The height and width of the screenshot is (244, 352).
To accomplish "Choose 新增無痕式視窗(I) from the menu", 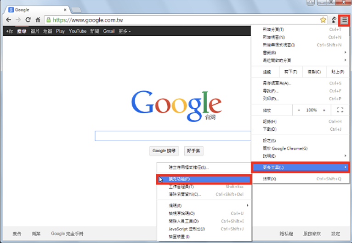I will (300, 45).
